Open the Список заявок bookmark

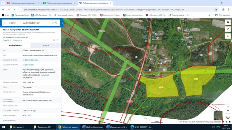[179, 15]
